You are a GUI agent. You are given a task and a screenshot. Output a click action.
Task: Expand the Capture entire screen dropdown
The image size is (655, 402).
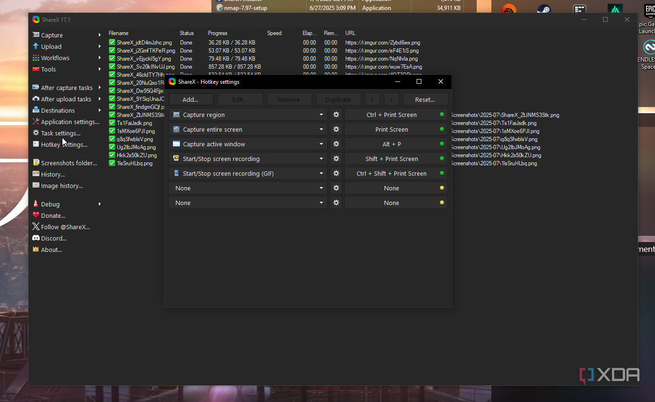321,129
